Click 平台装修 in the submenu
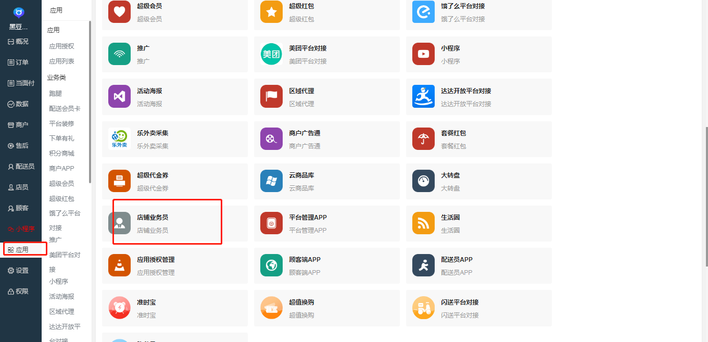 coord(61,124)
